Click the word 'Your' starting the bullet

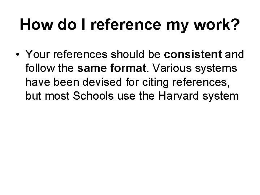coord(36,54)
